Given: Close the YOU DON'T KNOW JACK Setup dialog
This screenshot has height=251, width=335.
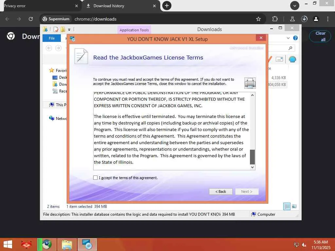Looking at the screenshot, I should click(x=261, y=38).
